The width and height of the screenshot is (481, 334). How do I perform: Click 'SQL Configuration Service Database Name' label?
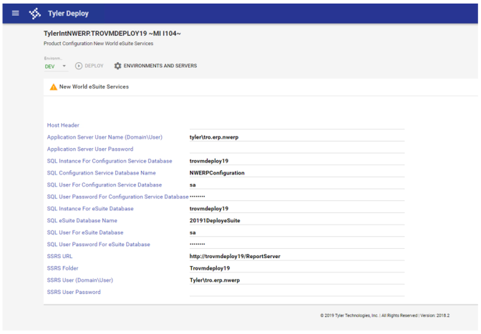pos(101,173)
